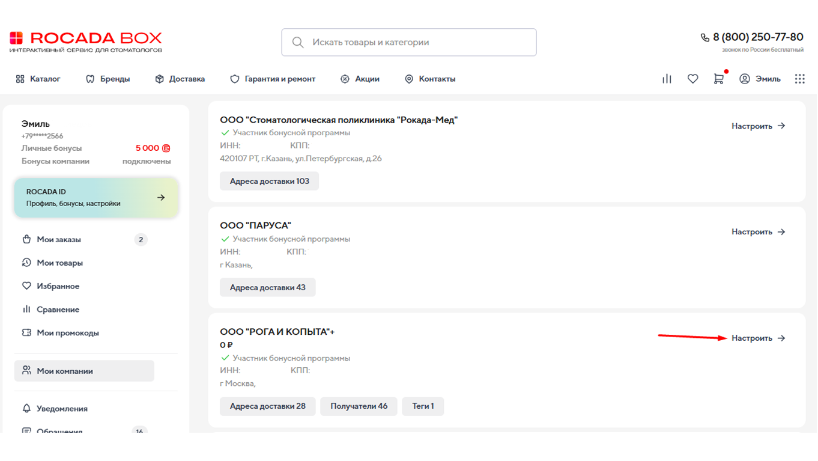Open the Акции page
Image resolution: width=818 pixels, height=461 pixels.
[x=360, y=79]
